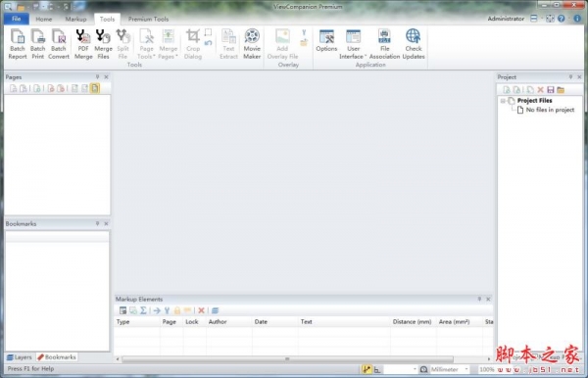Launch the Movie Maker tool
Image resolution: width=588 pixels, height=378 pixels.
pos(252,44)
